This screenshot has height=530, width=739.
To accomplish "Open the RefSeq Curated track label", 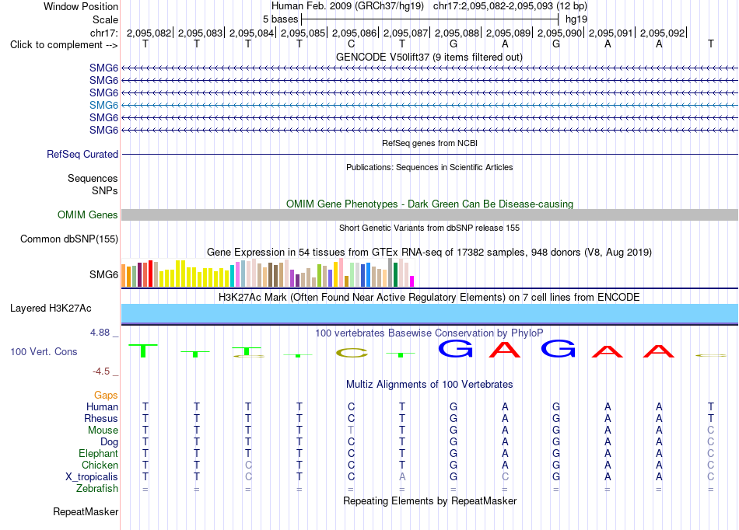I will 82,154.
